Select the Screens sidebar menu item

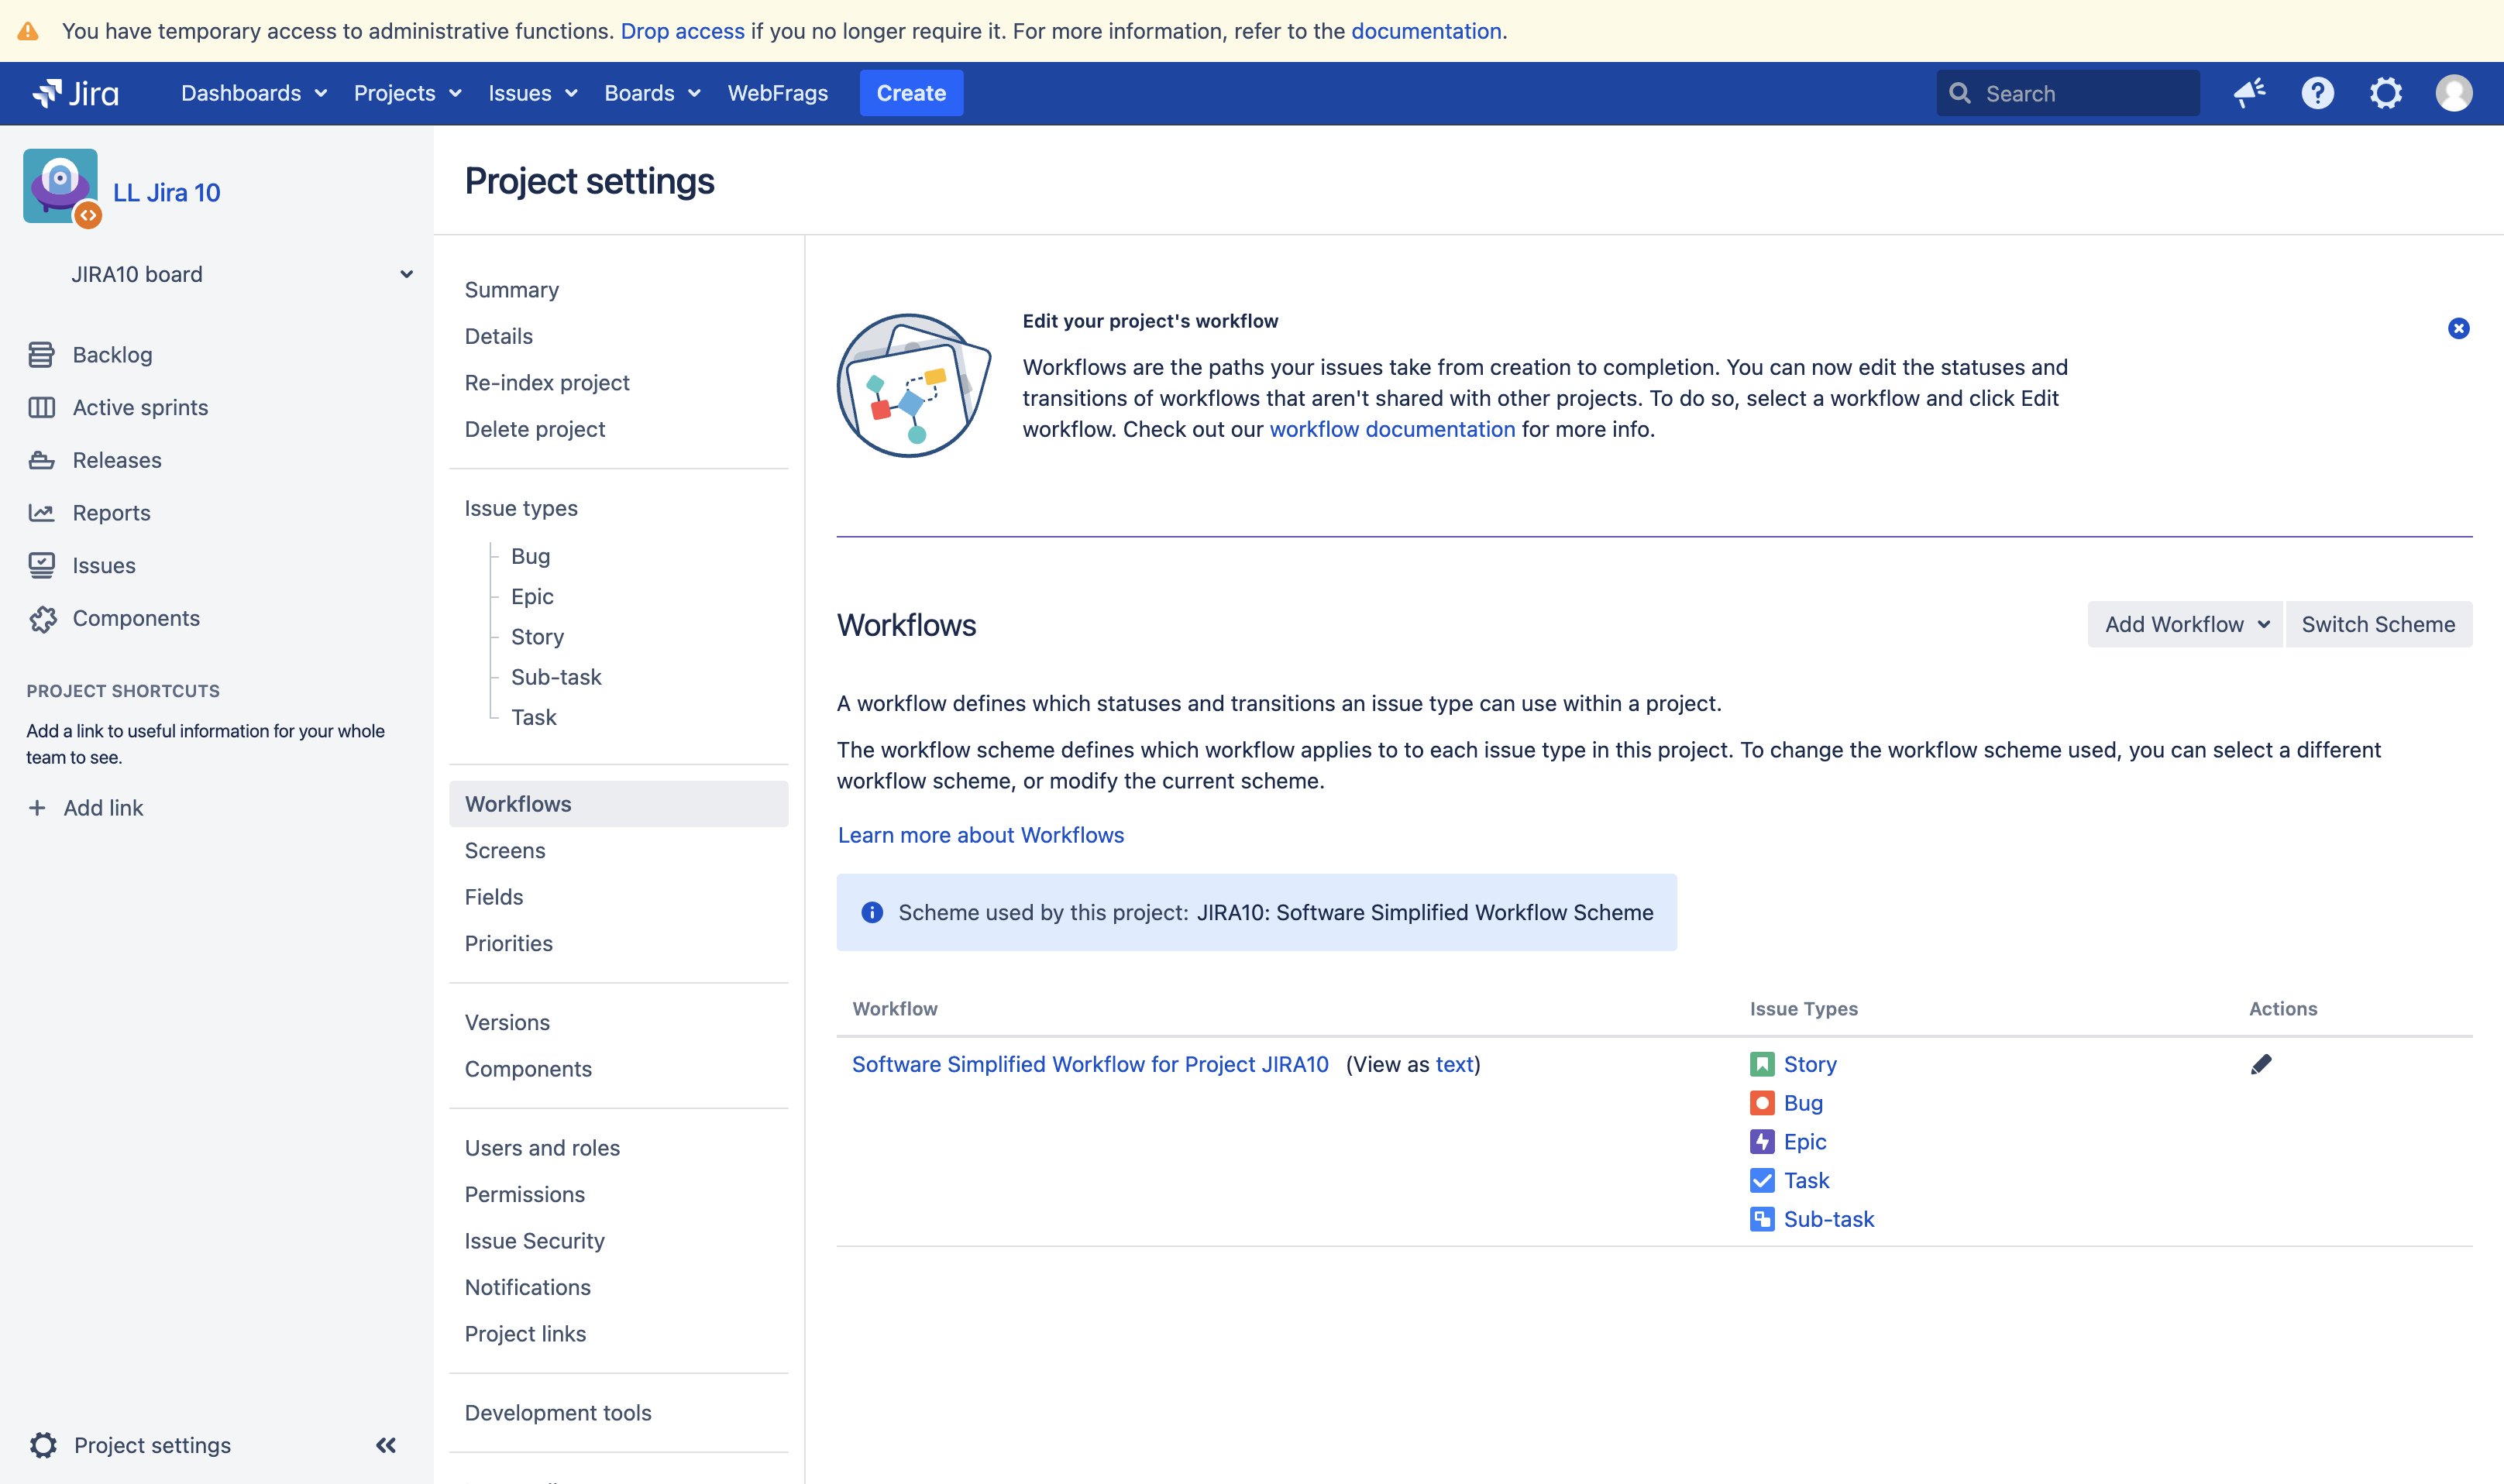point(504,848)
